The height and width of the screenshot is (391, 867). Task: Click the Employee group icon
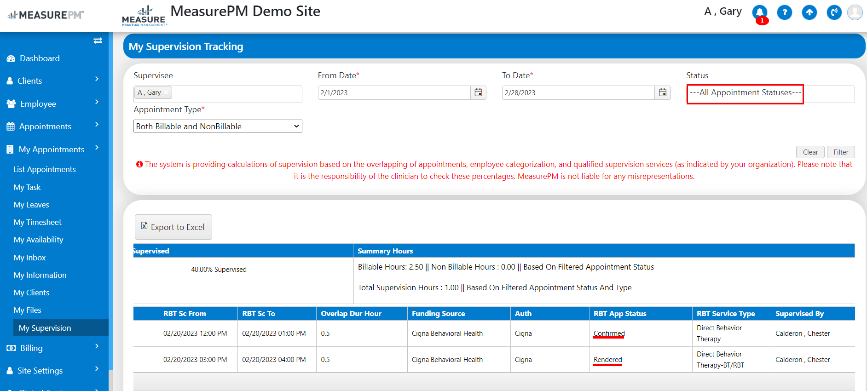[x=12, y=104]
